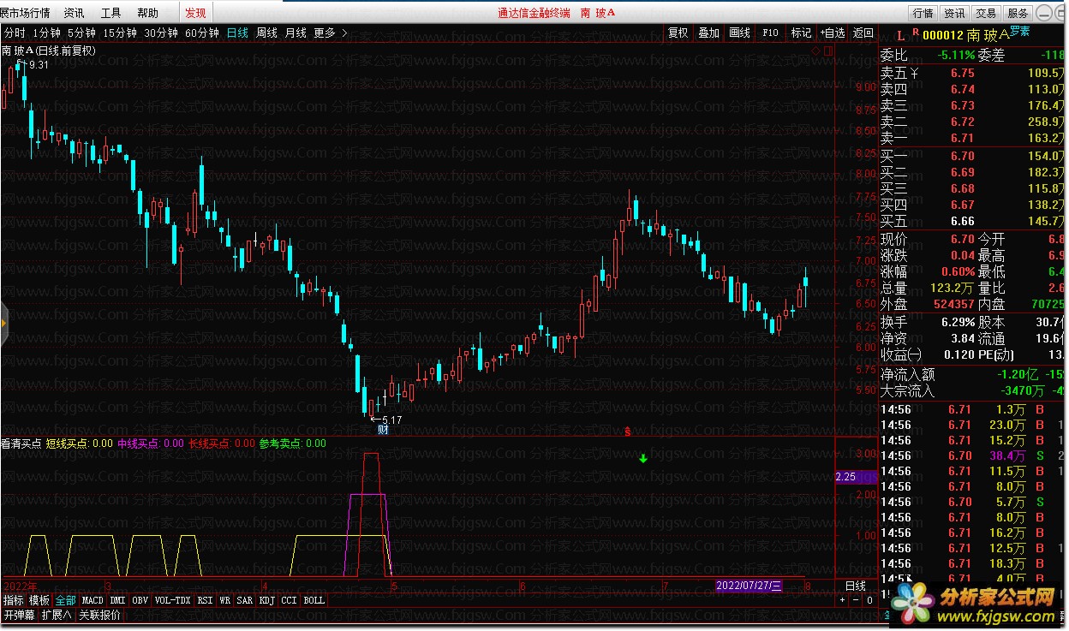This screenshot has height=631, width=1069.
Task: Click the 2022/07/27/三 date marker
Action: pos(749,586)
